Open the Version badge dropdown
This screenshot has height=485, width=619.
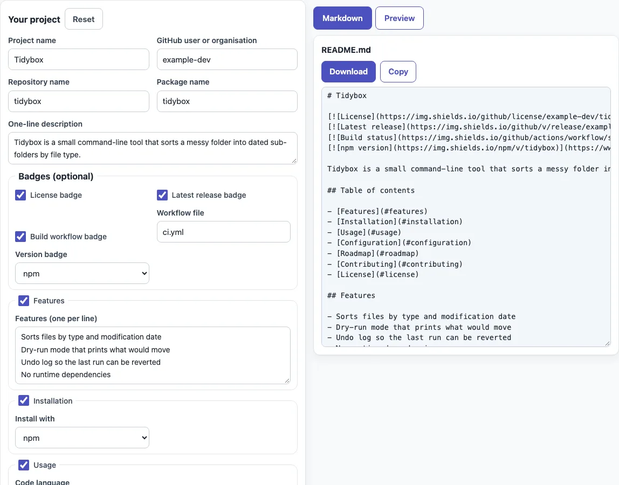pos(82,273)
